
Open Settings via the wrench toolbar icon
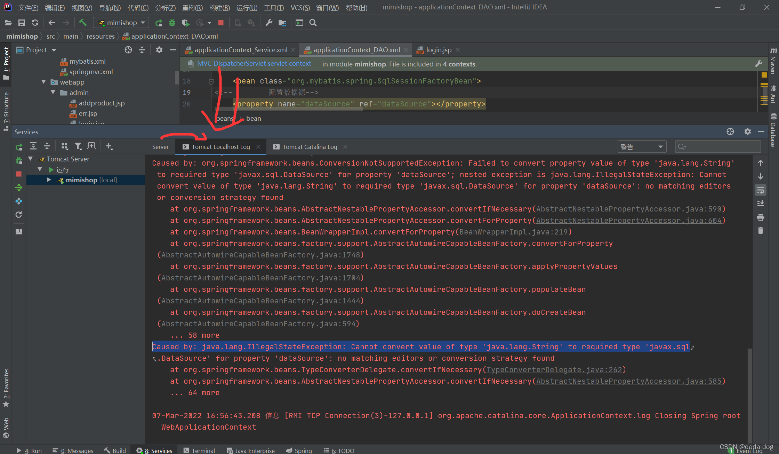click(x=268, y=22)
